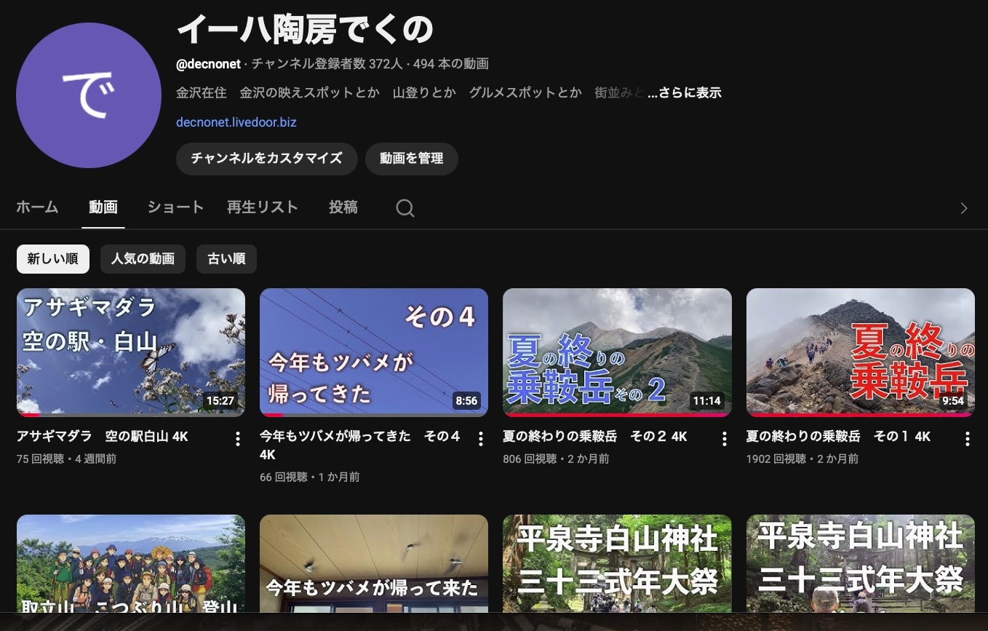Click チャンネルをカスタマイズ button

click(x=266, y=159)
